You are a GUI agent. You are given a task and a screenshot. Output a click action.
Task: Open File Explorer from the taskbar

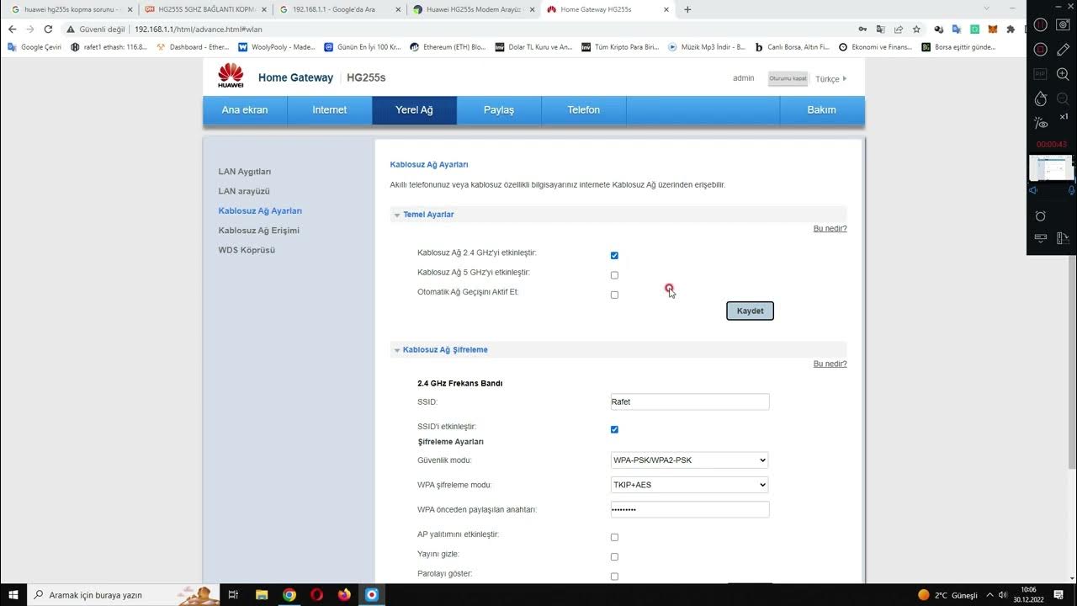tap(261, 594)
